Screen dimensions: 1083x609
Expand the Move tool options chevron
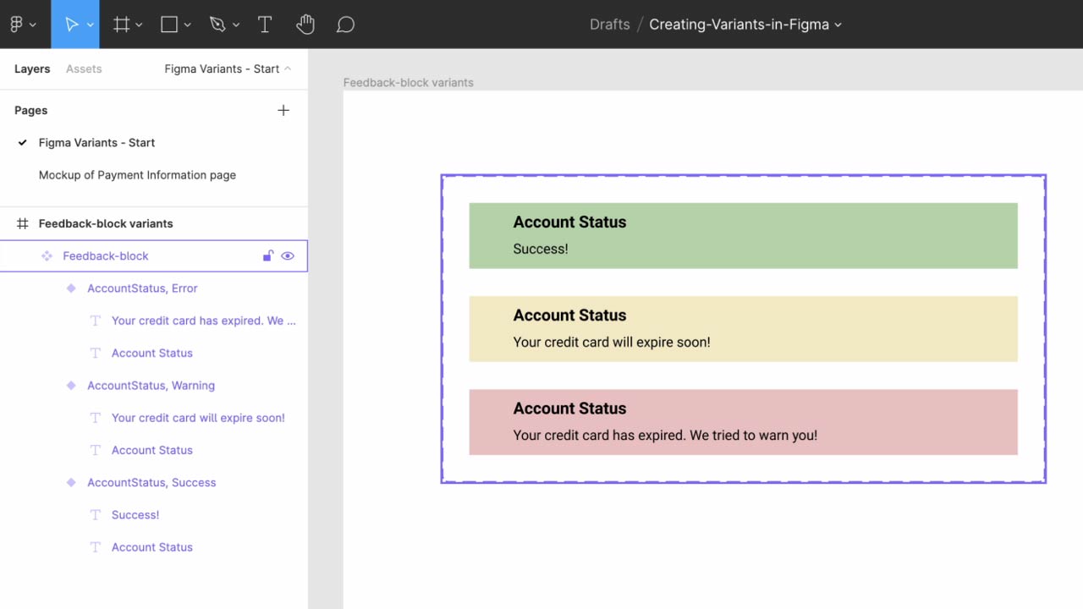[x=90, y=24]
